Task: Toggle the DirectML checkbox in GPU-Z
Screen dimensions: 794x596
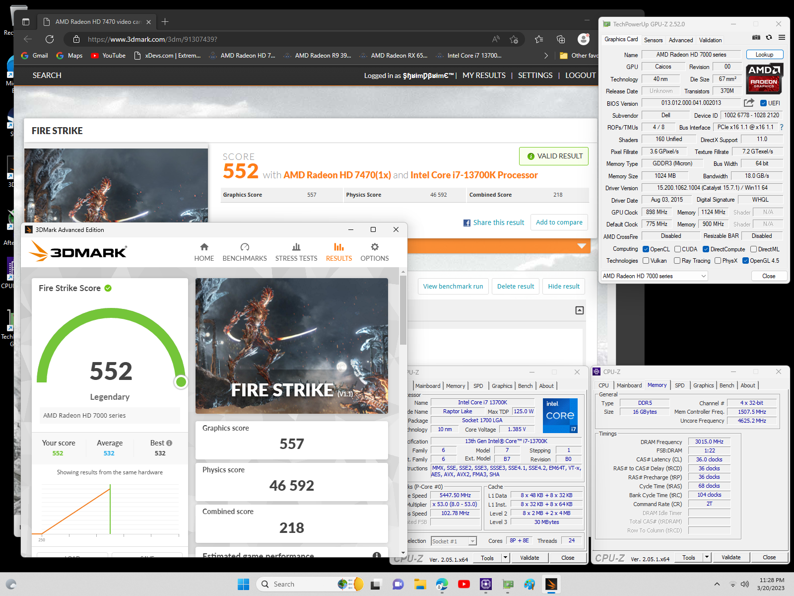Action: 753,249
